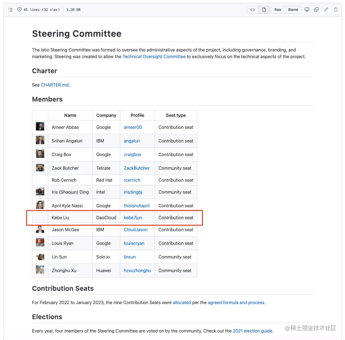Open angaluri profile link
Viewport: 345px width, 340px height.
[132, 141]
